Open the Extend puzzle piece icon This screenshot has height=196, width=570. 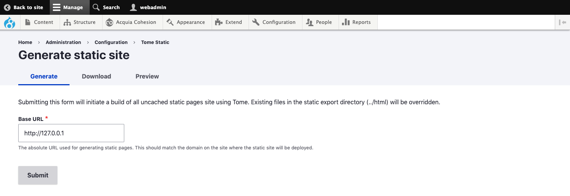(x=218, y=22)
